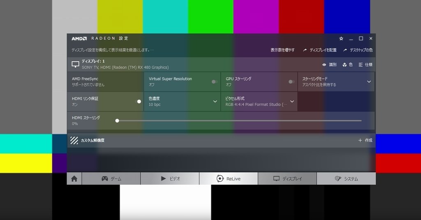
Task: Click the description ellipsis to expand text
Action: click(152, 50)
